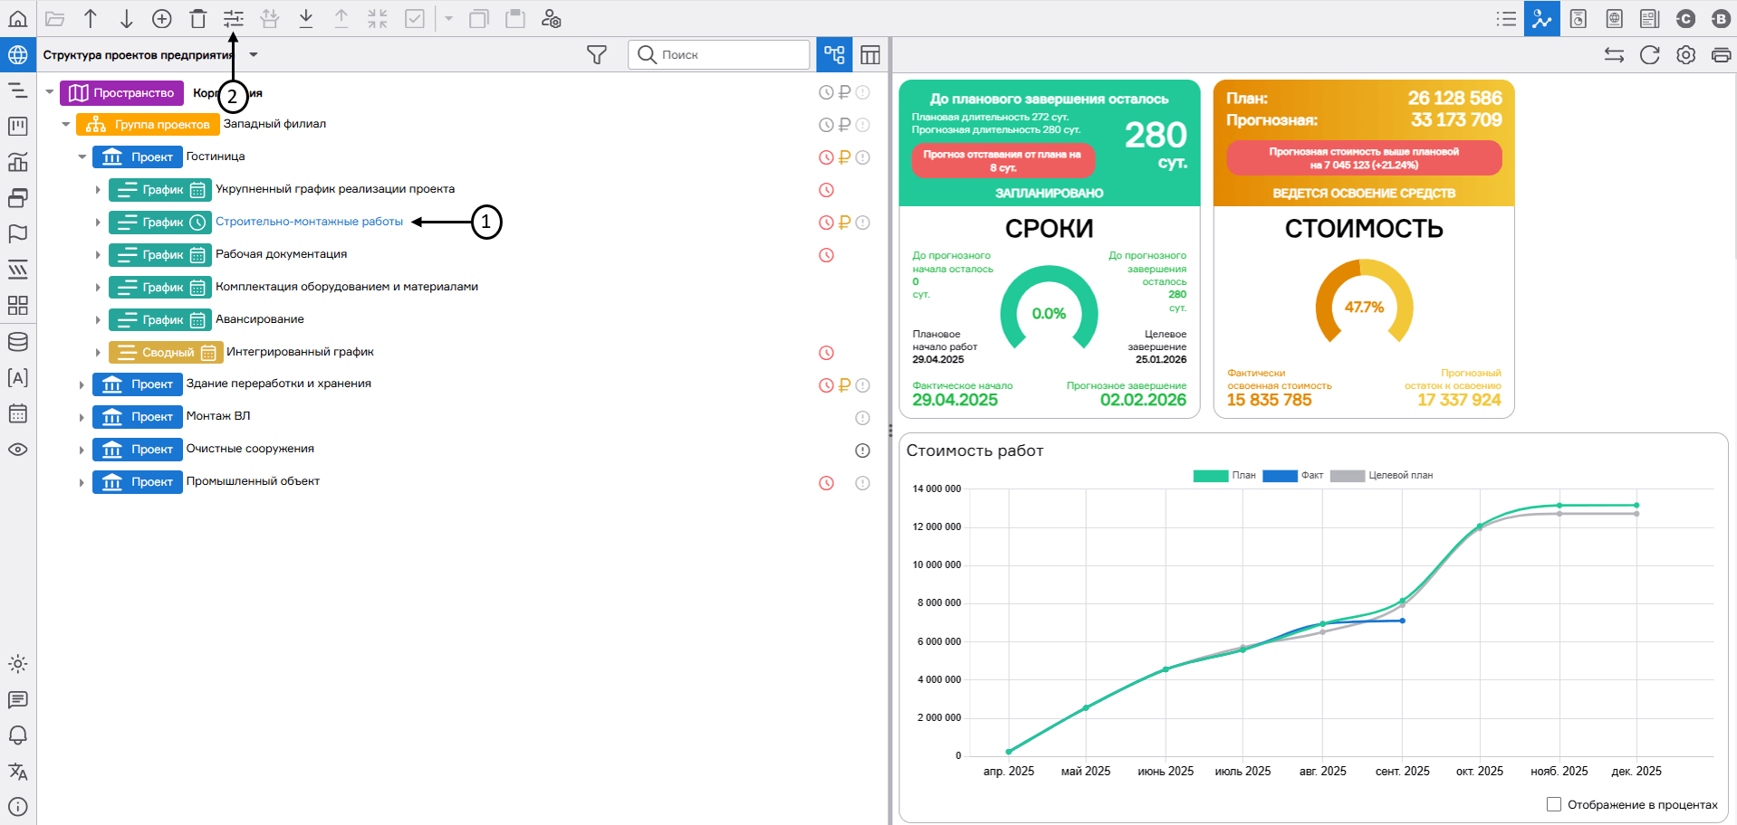Open the 'Структура проектов предприятия' dropdown
1737x825 pixels.
254,55
